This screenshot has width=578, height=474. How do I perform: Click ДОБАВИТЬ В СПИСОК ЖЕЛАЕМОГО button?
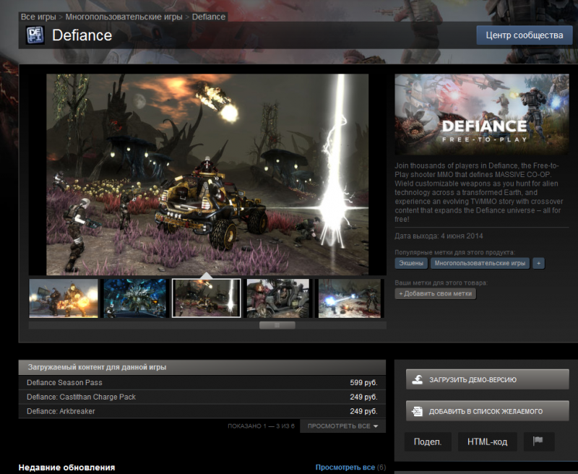coord(487,411)
